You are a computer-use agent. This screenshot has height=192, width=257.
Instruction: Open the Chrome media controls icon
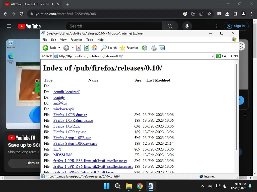(219, 14)
